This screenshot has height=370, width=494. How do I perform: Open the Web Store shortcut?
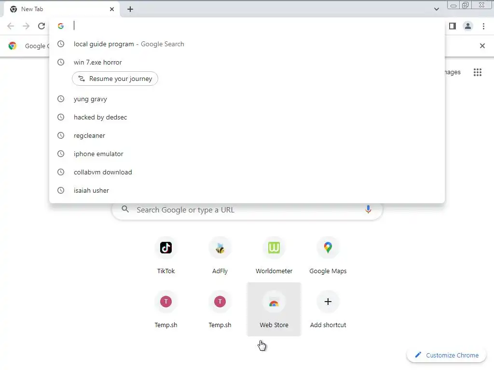(x=274, y=309)
